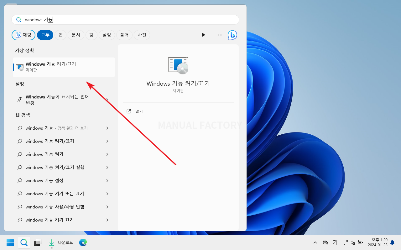This screenshot has width=401, height=250.
Task: Expand chevron beside 켜기 또는 끄기 suggestion
Action: pyautogui.click(x=107, y=194)
